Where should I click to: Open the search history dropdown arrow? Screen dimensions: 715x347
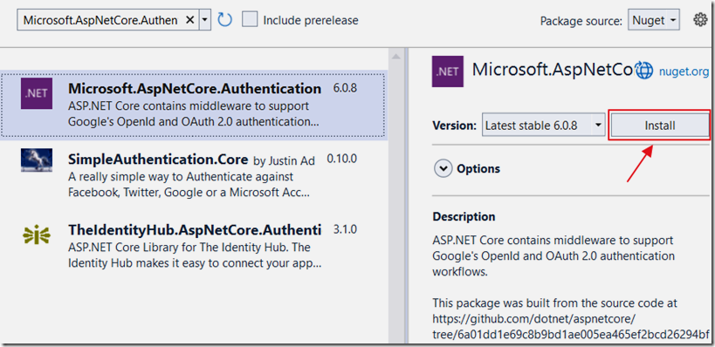pyautogui.click(x=205, y=21)
